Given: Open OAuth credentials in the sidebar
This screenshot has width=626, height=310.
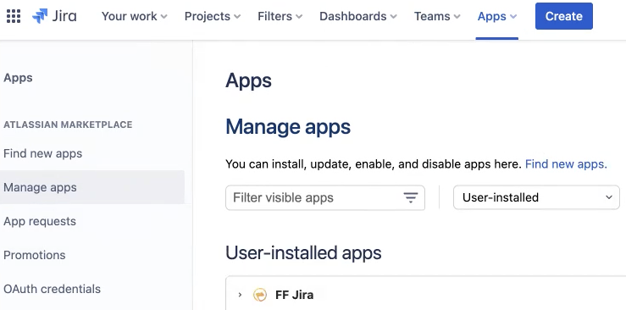Looking at the screenshot, I should tap(52, 289).
